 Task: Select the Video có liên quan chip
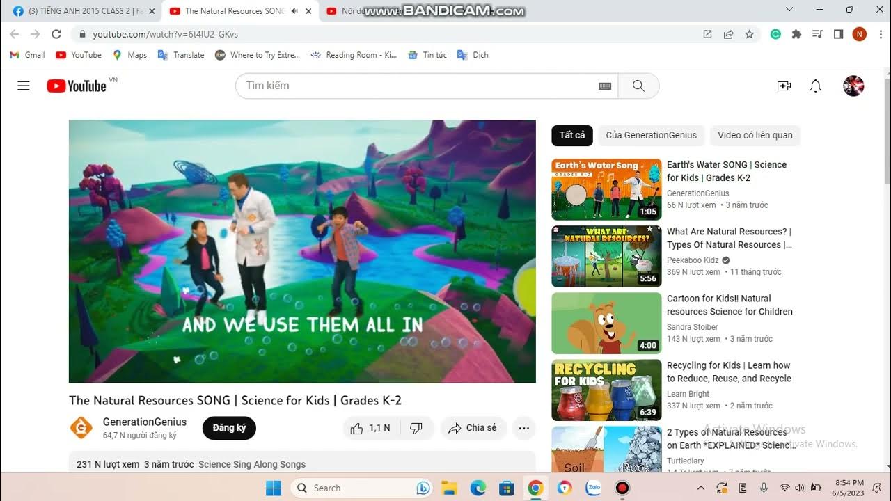click(x=755, y=135)
